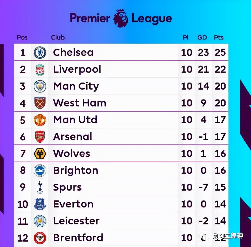Click the GD column header
The image size is (251, 247).
(x=202, y=38)
